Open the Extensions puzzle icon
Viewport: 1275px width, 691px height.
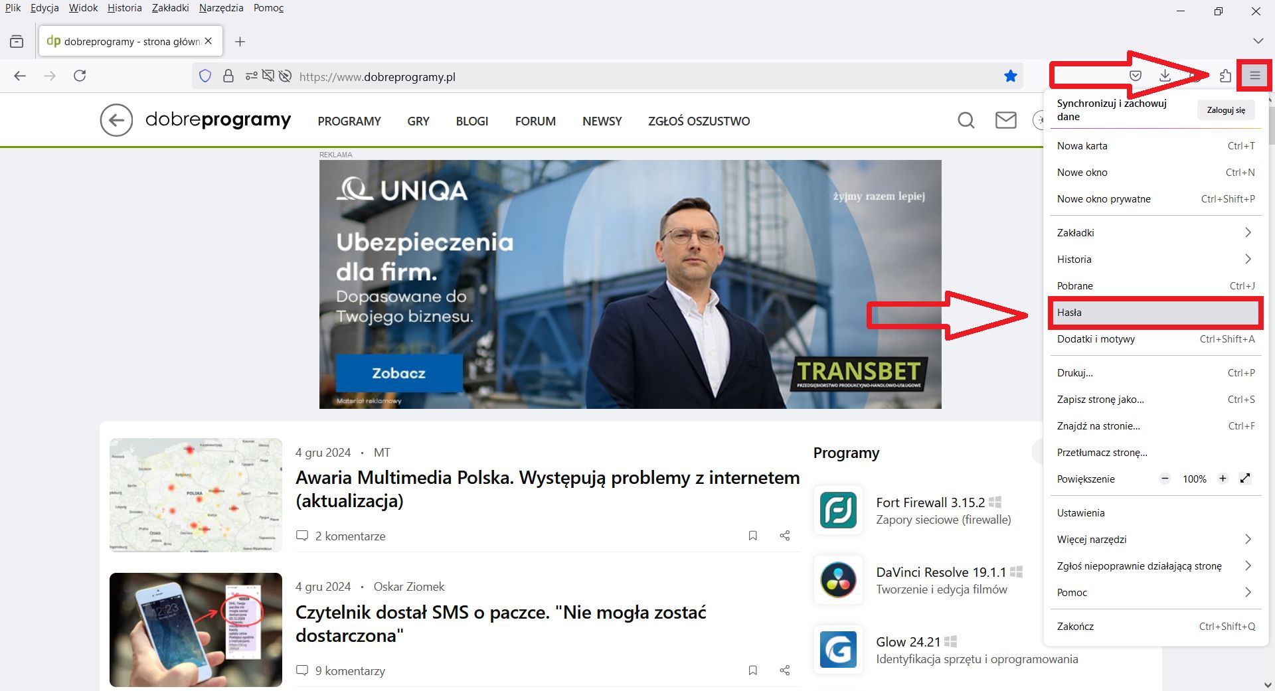(x=1227, y=76)
